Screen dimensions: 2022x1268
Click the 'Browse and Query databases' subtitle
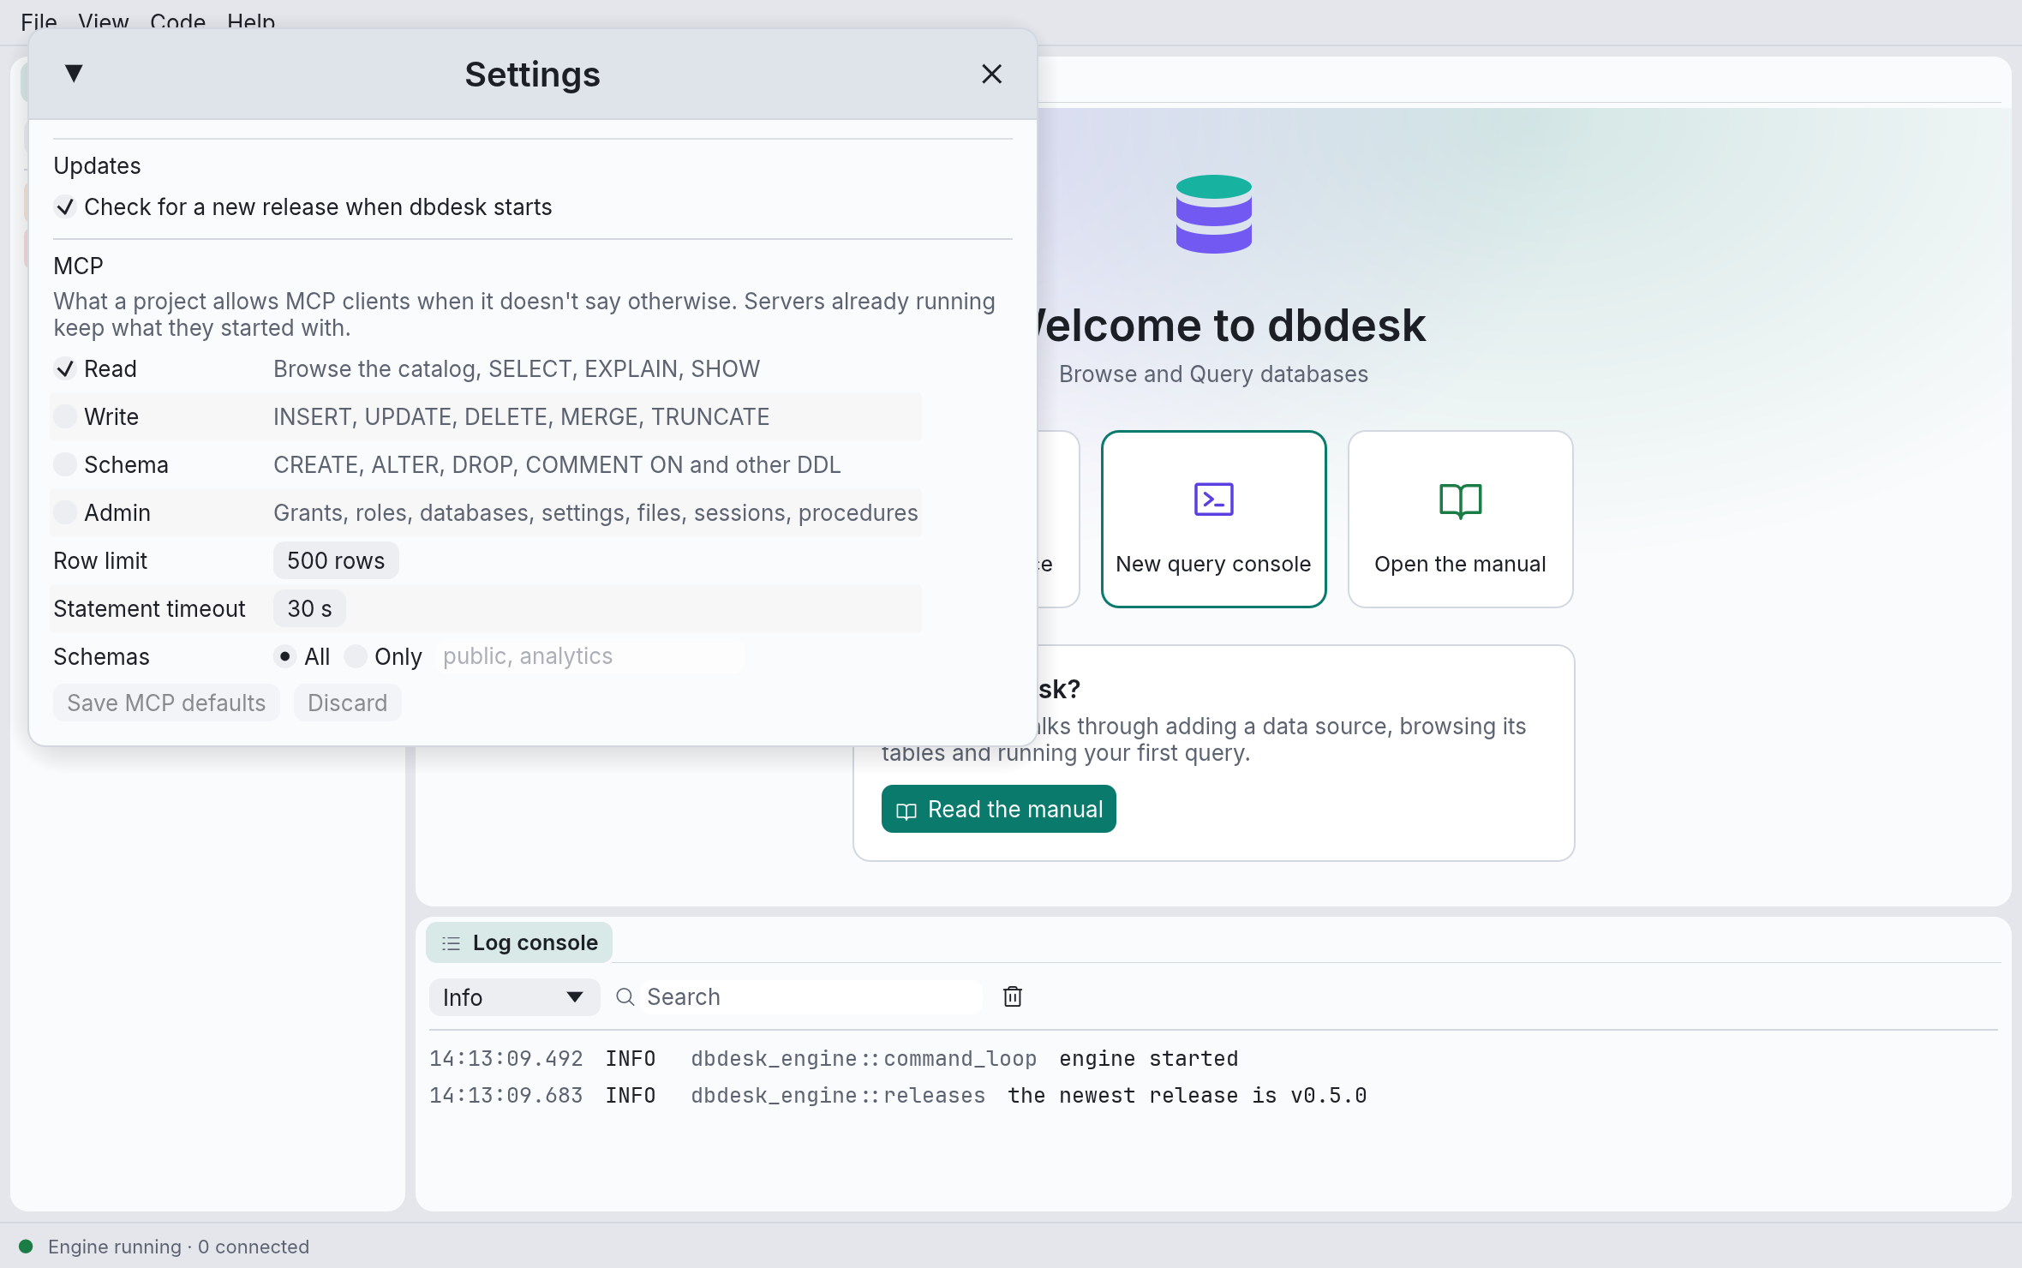(x=1213, y=374)
